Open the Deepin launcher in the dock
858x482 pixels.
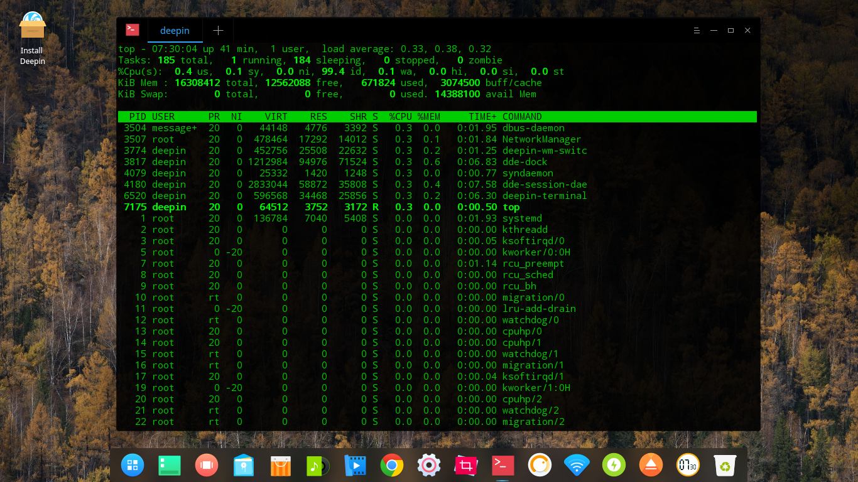pyautogui.click(x=133, y=465)
